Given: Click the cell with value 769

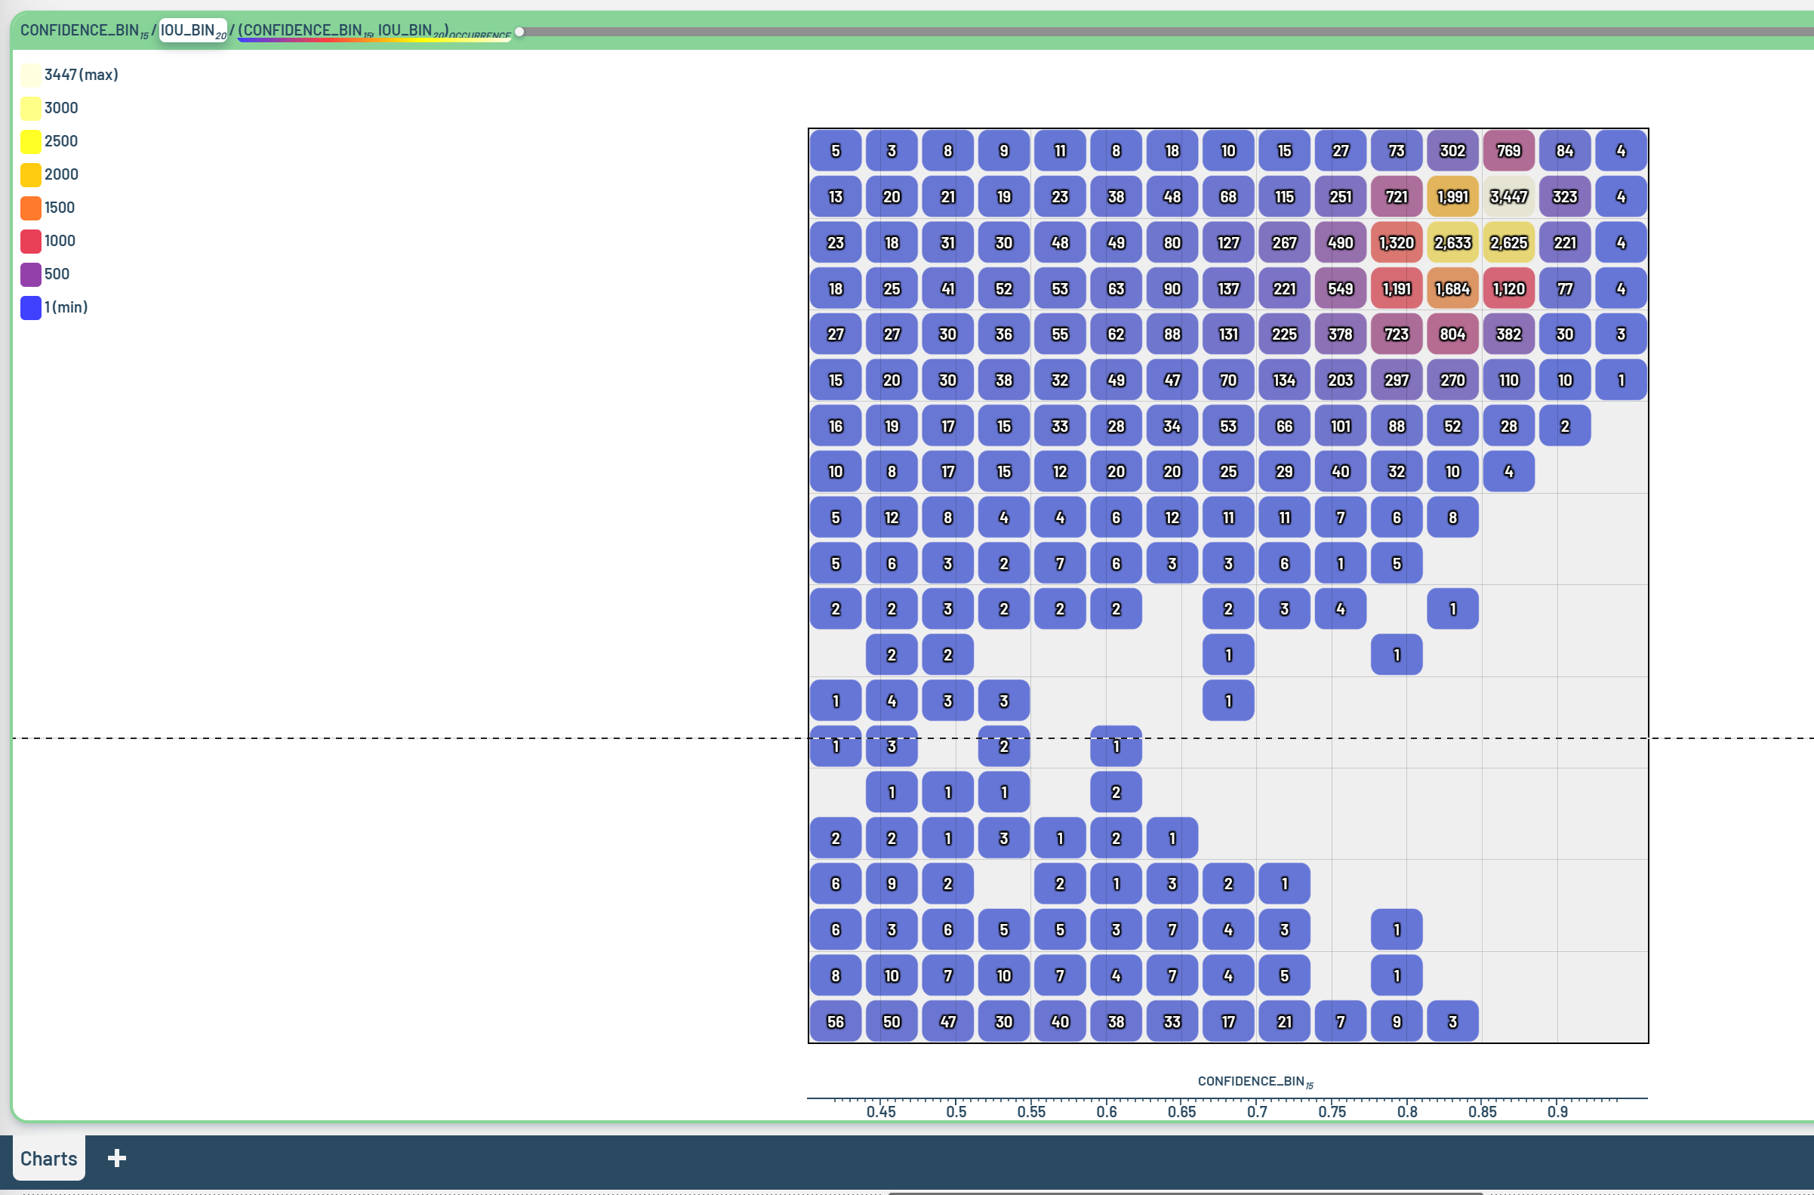Looking at the screenshot, I should (x=1508, y=151).
